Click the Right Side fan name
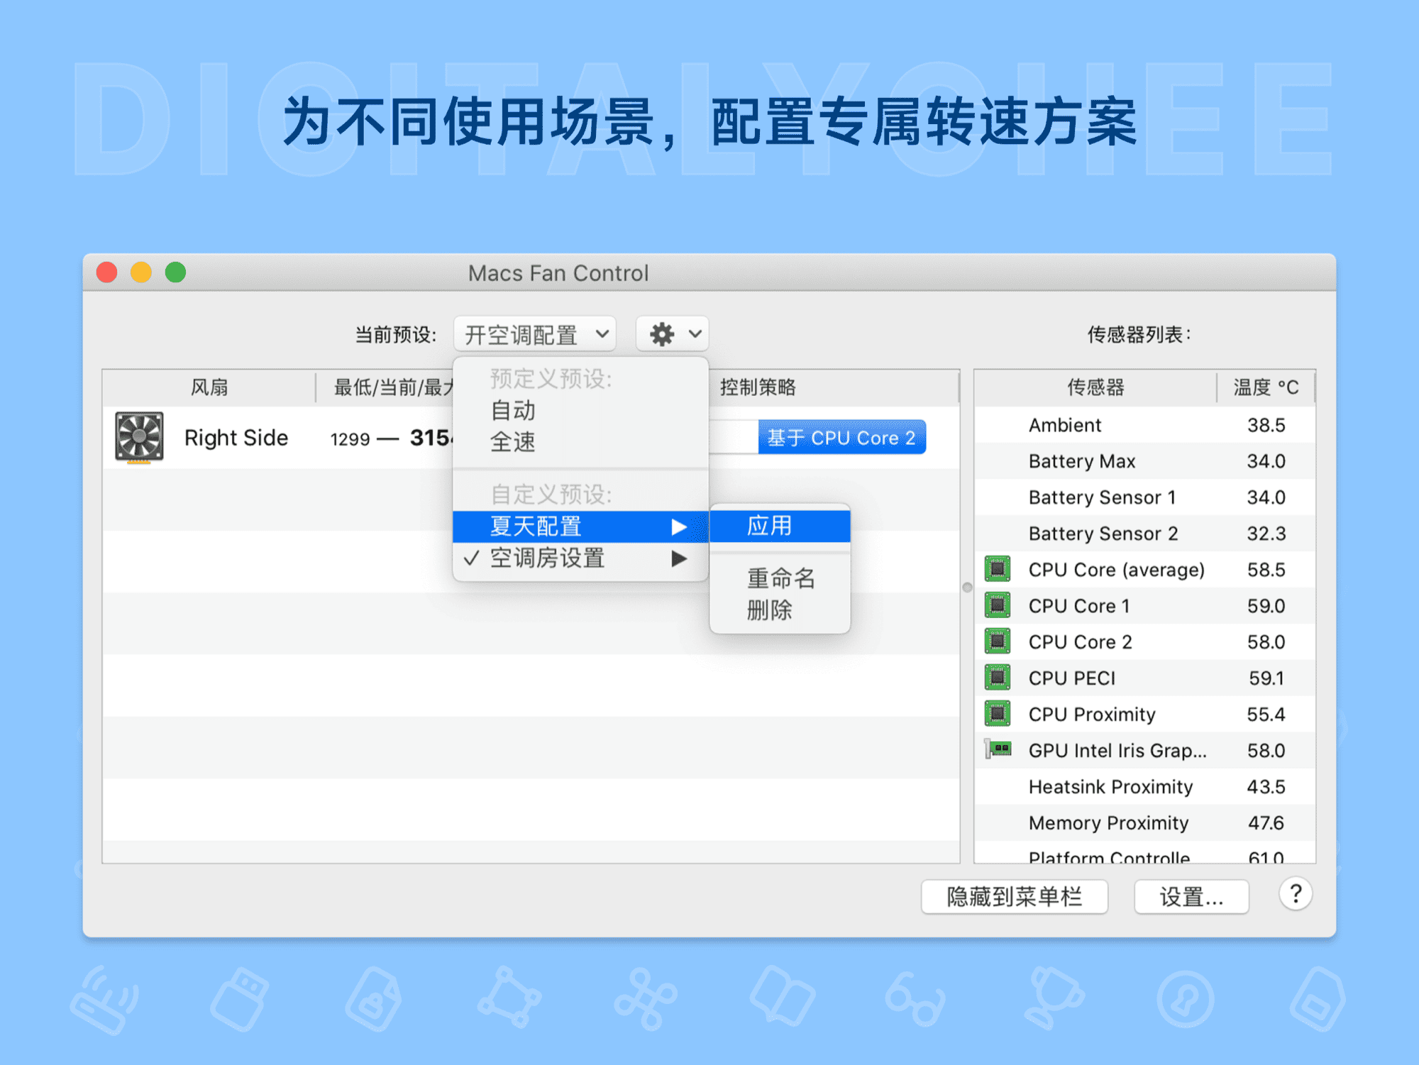1419x1065 pixels. tap(236, 438)
